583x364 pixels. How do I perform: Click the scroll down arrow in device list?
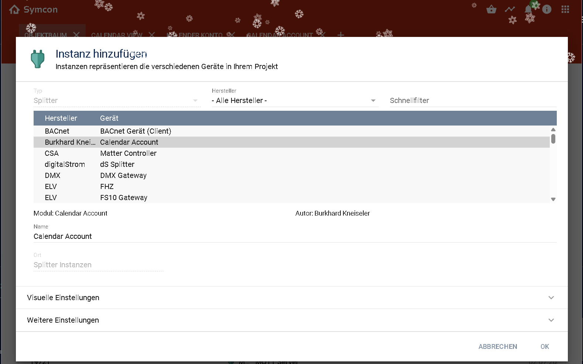[553, 199]
